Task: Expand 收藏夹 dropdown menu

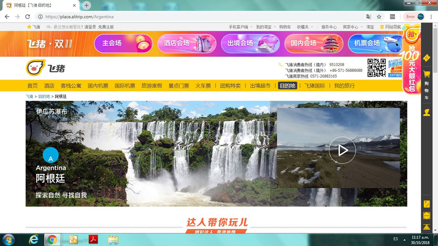Action: (x=305, y=27)
